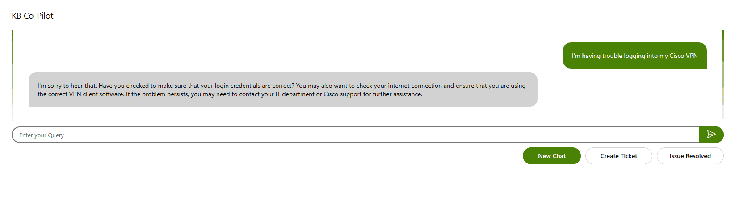Select the gray bot reply bubble
This screenshot has width=735, height=204.
(283, 90)
